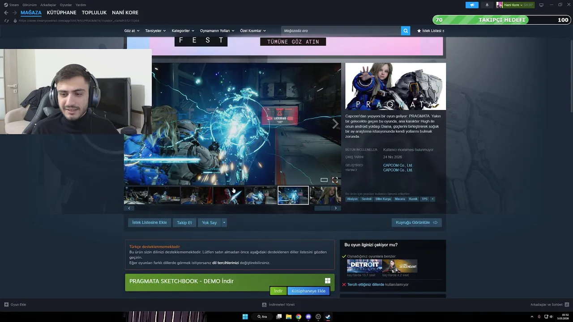Reload the store page
573x322 pixels.
coord(6,21)
